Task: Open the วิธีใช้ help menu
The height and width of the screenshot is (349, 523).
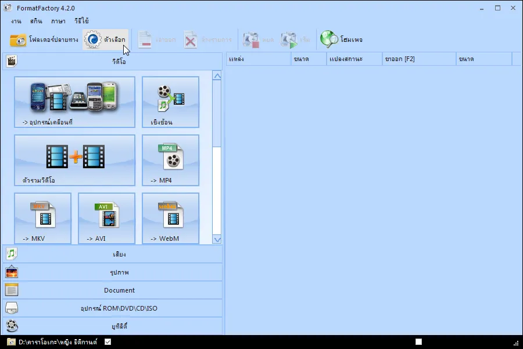Action: tap(81, 21)
